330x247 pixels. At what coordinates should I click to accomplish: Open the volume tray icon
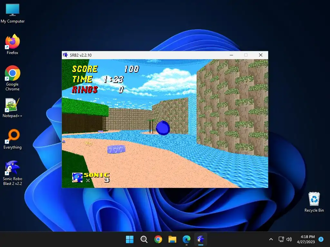tap(289, 239)
